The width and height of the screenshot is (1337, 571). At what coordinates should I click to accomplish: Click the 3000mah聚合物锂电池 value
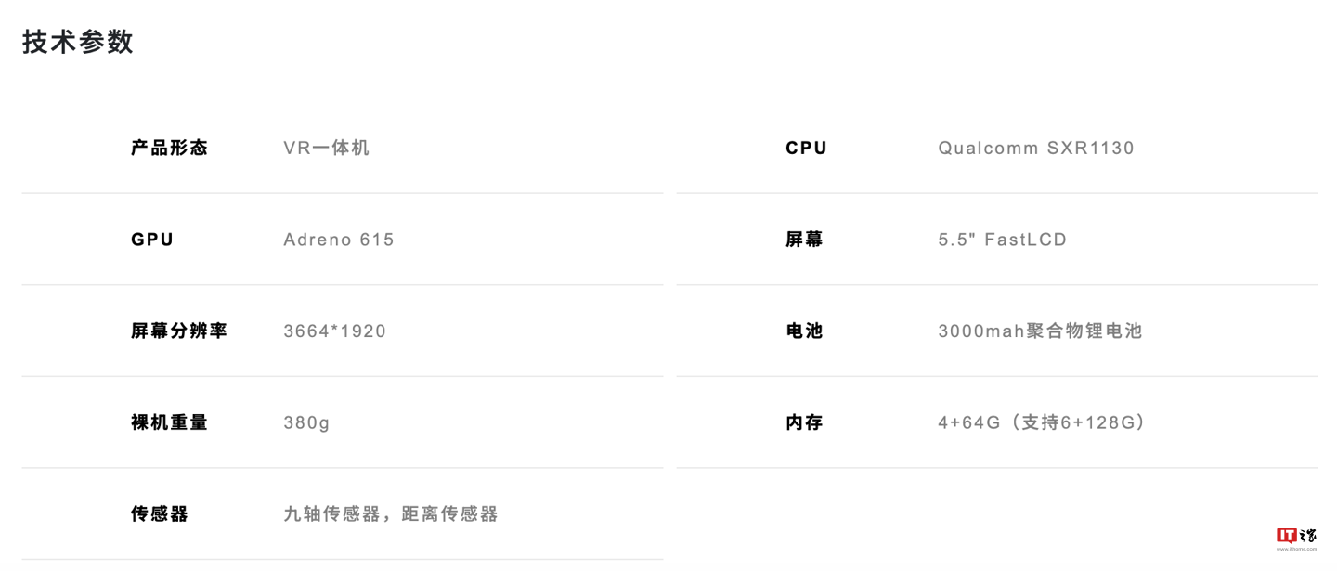(x=1040, y=331)
